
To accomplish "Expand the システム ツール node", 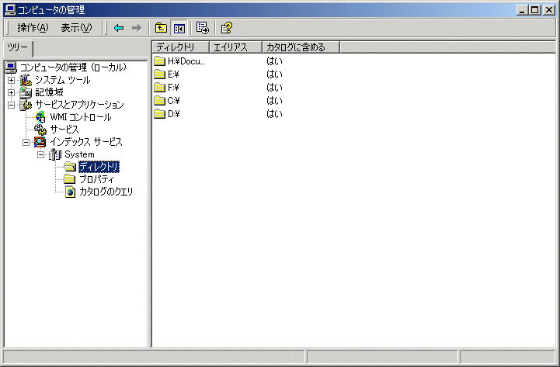I will click(11, 80).
